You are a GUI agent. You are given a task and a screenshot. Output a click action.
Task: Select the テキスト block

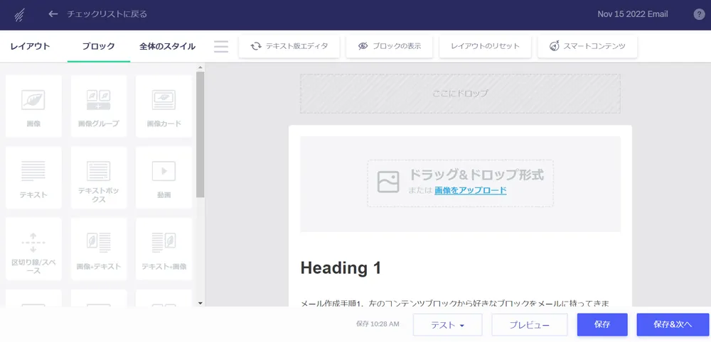pos(33,177)
